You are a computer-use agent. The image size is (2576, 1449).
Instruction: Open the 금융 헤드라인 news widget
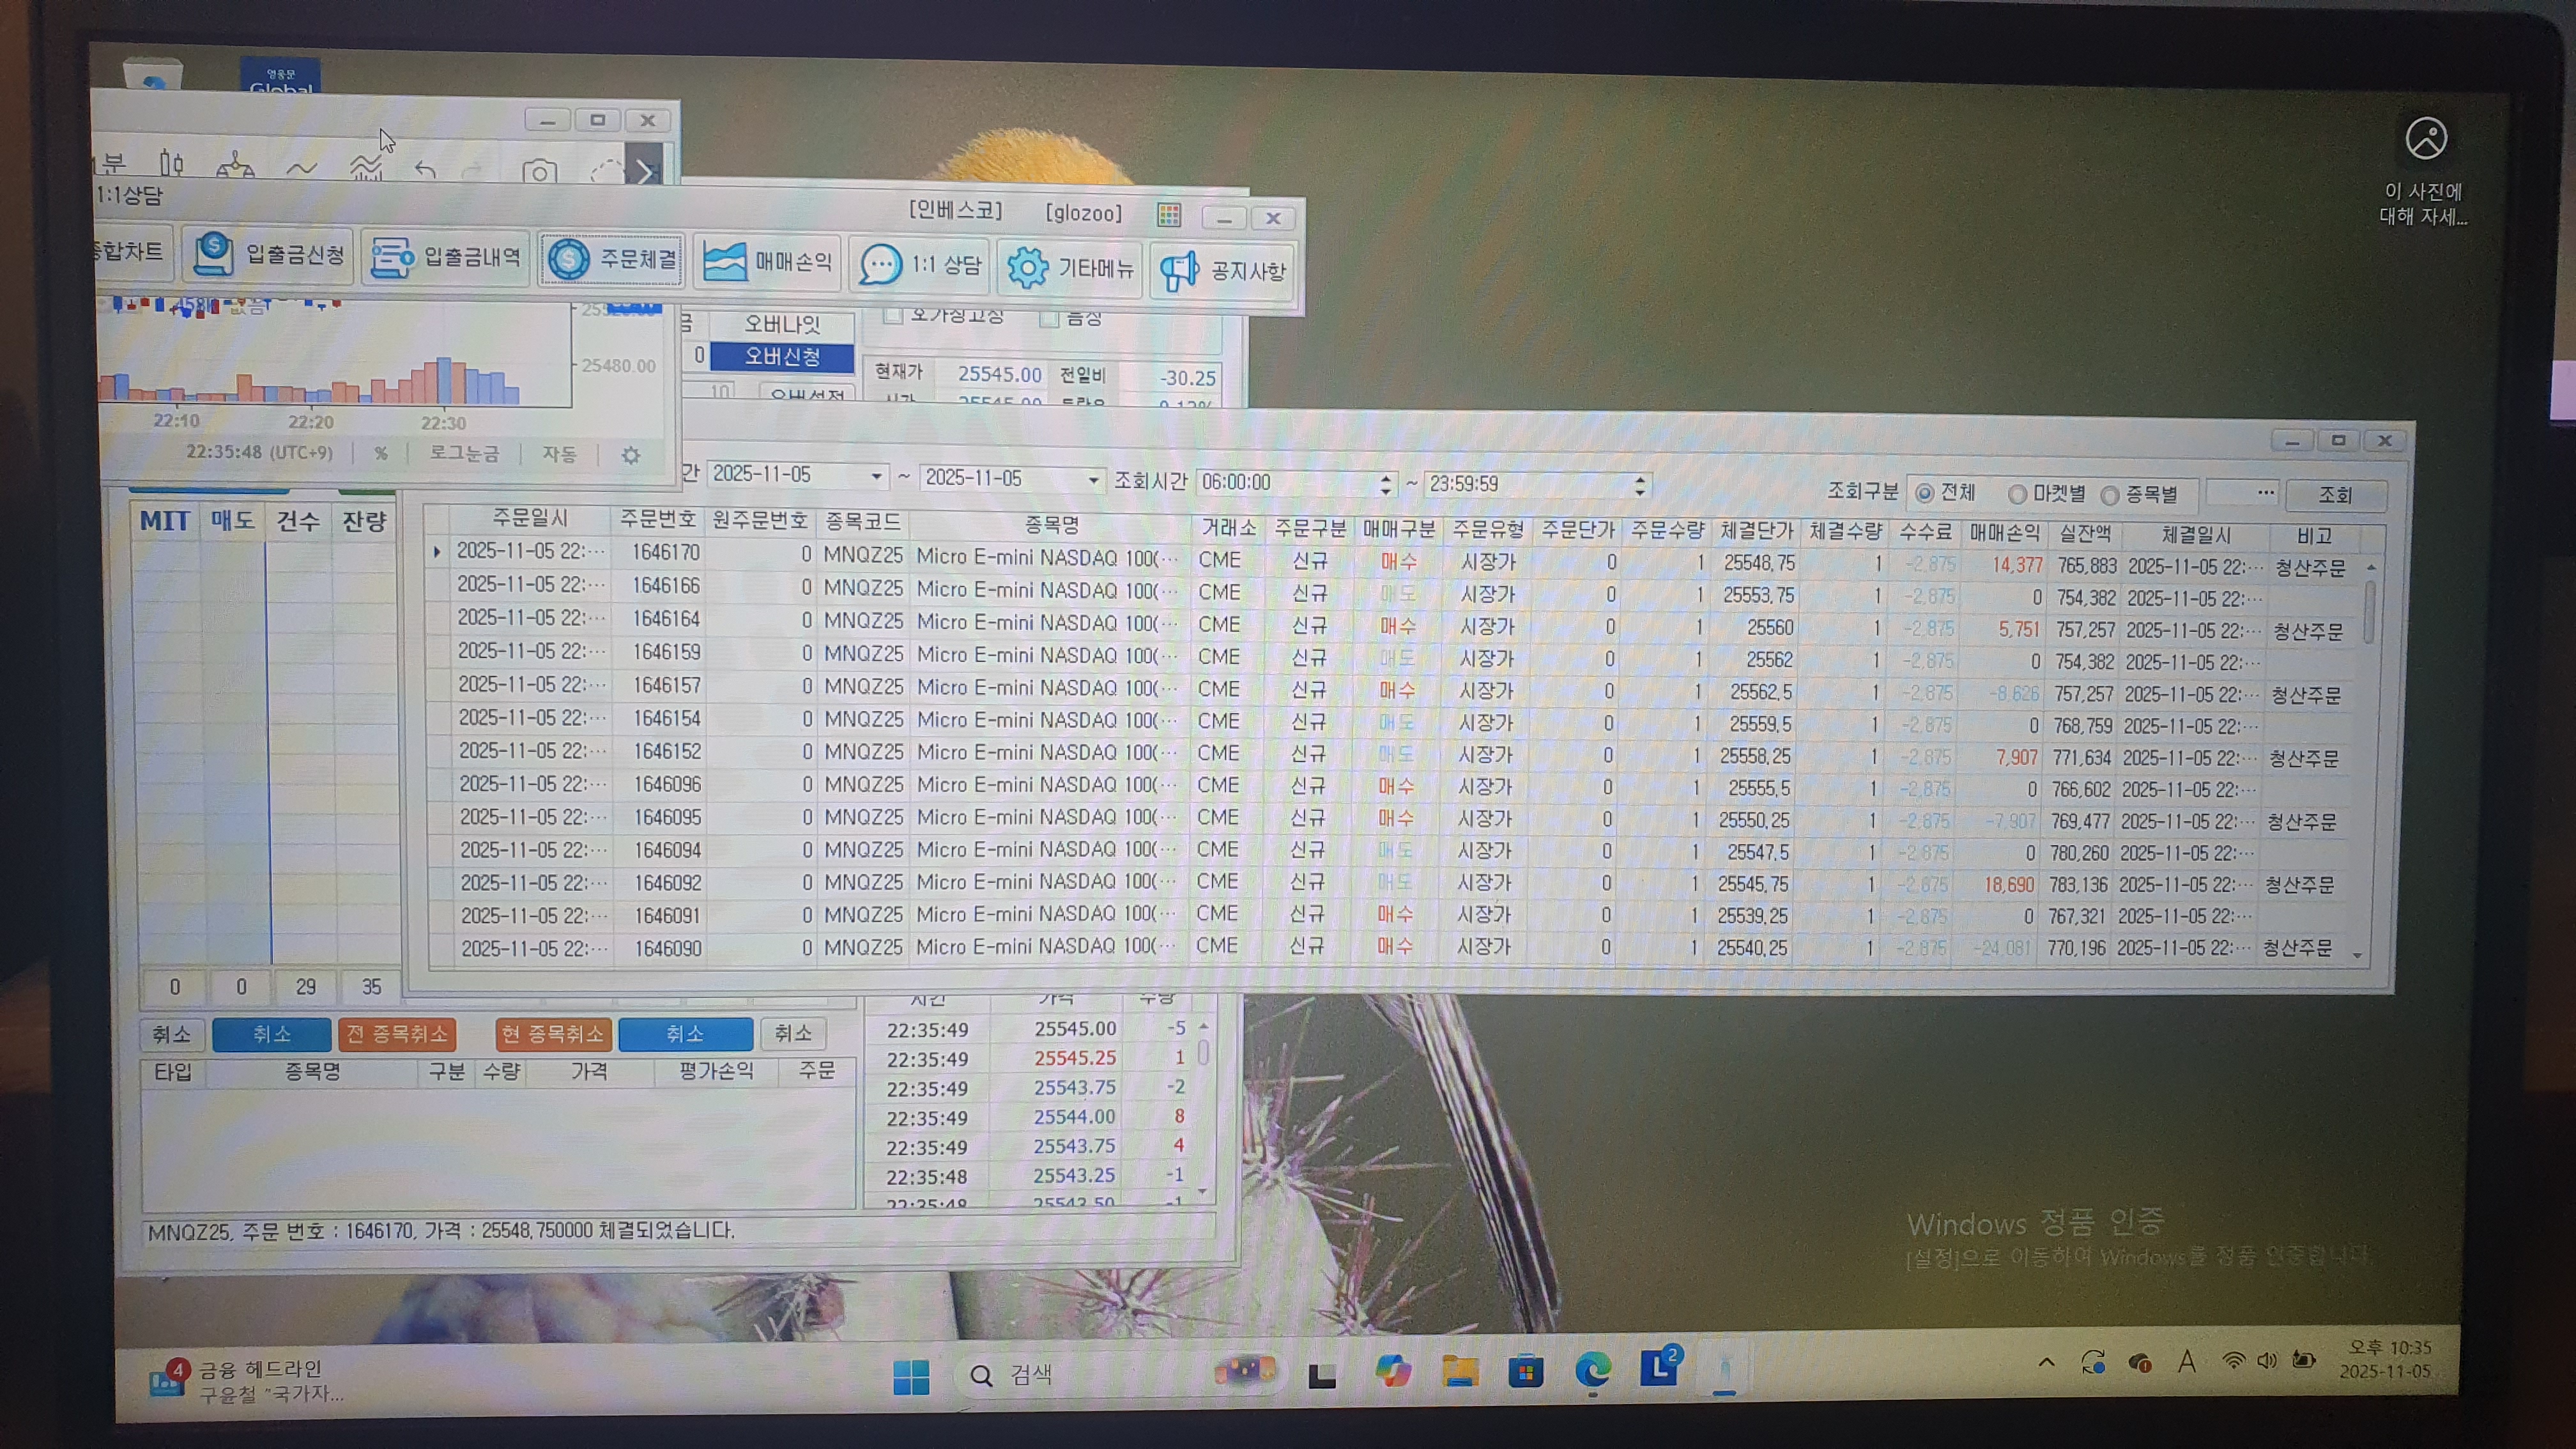pos(247,1381)
